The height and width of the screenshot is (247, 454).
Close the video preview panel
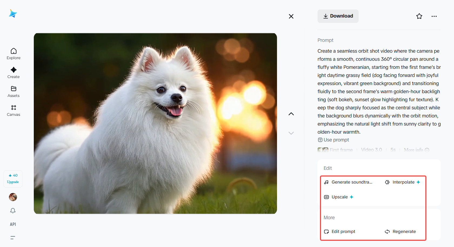[x=291, y=16]
